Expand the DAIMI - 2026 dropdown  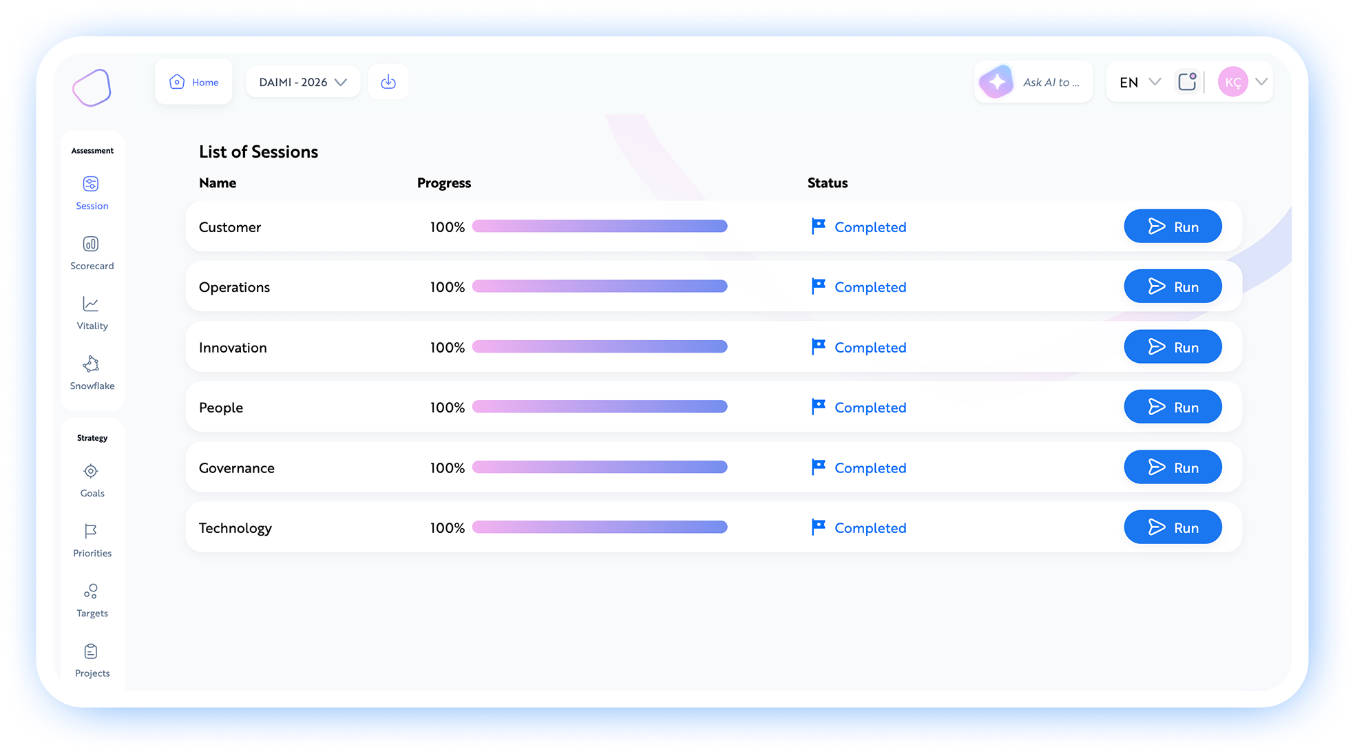(x=303, y=82)
